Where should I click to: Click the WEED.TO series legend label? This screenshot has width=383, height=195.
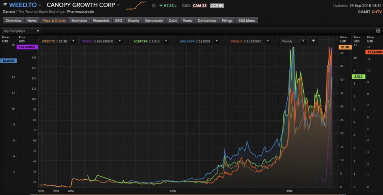point(48,41)
